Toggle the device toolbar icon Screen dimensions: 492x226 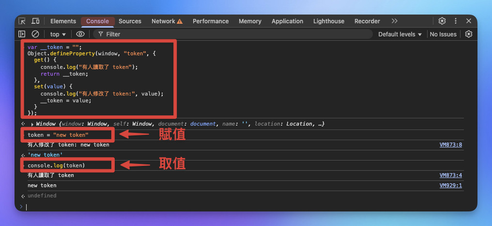click(35, 21)
